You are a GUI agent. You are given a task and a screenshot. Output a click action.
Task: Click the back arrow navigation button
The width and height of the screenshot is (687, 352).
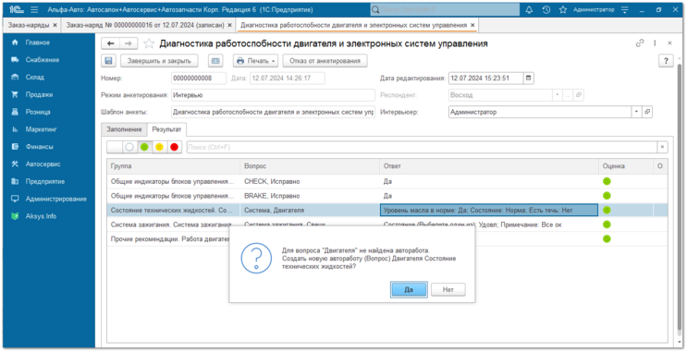tap(111, 43)
